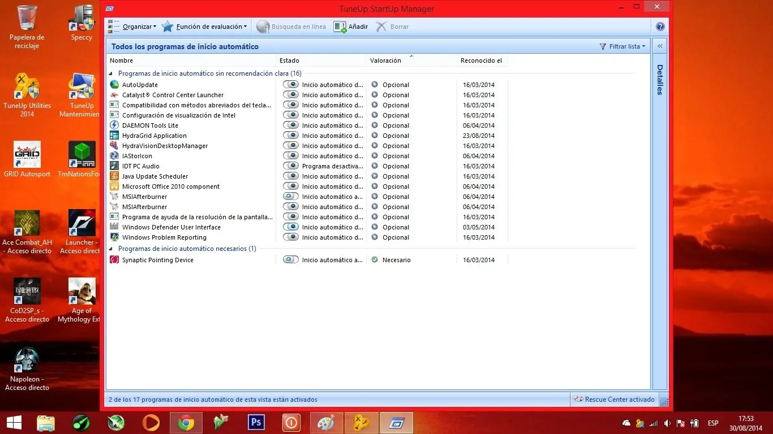Image resolution: width=773 pixels, height=434 pixels.
Task: Click Búsqueda en línea toolbar button
Action: pos(291,27)
